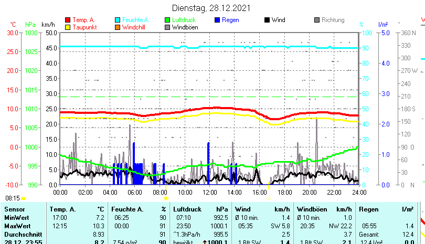
Task: Click the 12:00 time axis label
Action: pyautogui.click(x=209, y=193)
